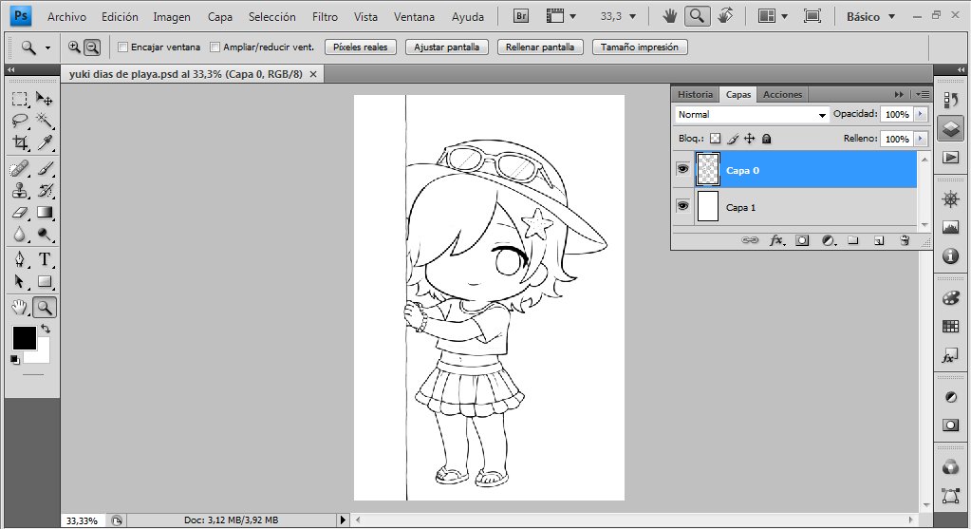The height and width of the screenshot is (529, 971).
Task: Reset default foreground and background colors
Action: tap(15, 359)
